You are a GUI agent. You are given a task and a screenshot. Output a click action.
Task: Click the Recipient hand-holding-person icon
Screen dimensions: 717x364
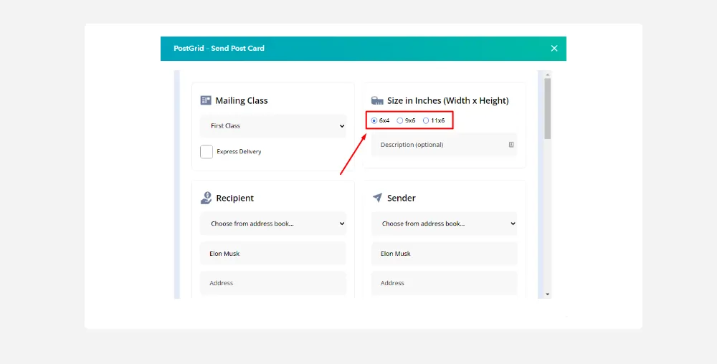206,198
